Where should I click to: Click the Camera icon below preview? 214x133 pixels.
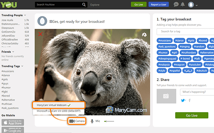[x=72, y=121]
